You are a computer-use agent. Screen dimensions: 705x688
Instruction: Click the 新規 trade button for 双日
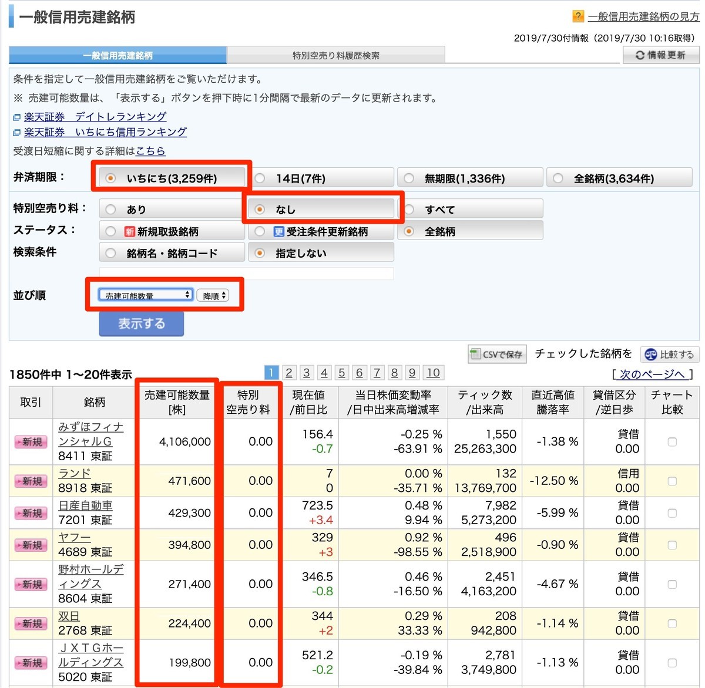31,623
